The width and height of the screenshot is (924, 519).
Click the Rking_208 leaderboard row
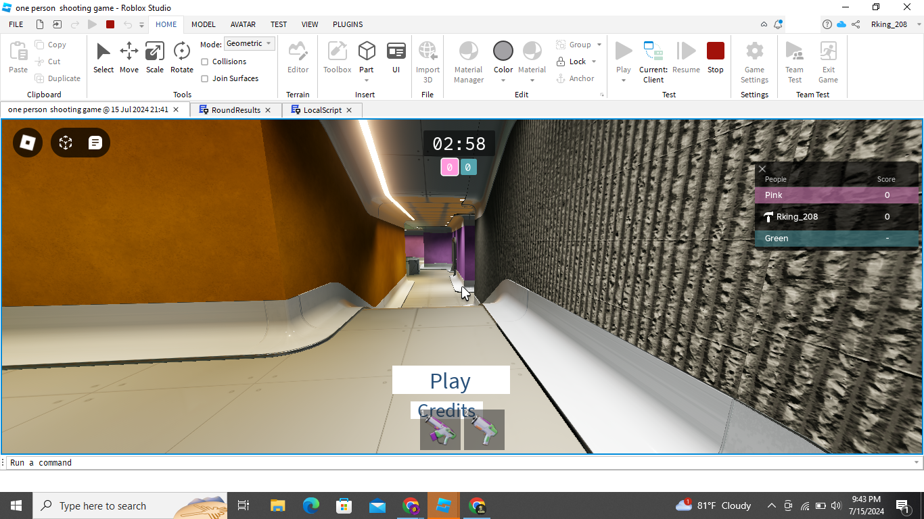(x=837, y=217)
